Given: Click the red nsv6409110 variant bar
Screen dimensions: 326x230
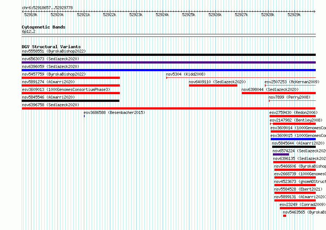Looking at the screenshot, I should (x=213, y=85).
